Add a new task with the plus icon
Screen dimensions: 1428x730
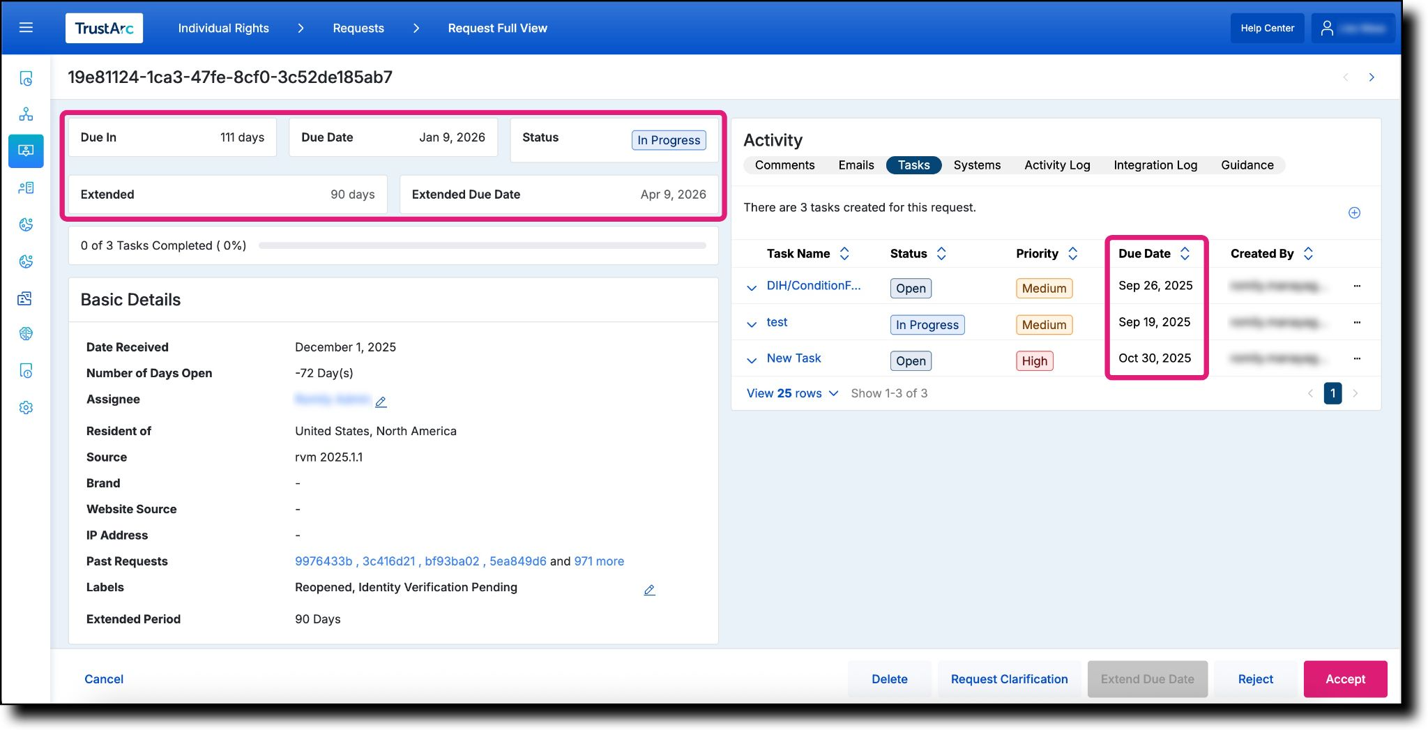click(x=1354, y=213)
